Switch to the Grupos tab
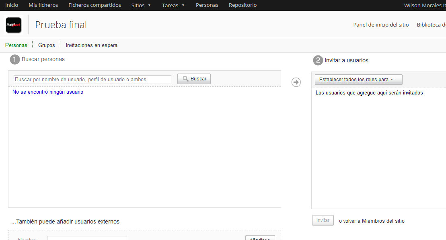 click(x=46, y=45)
